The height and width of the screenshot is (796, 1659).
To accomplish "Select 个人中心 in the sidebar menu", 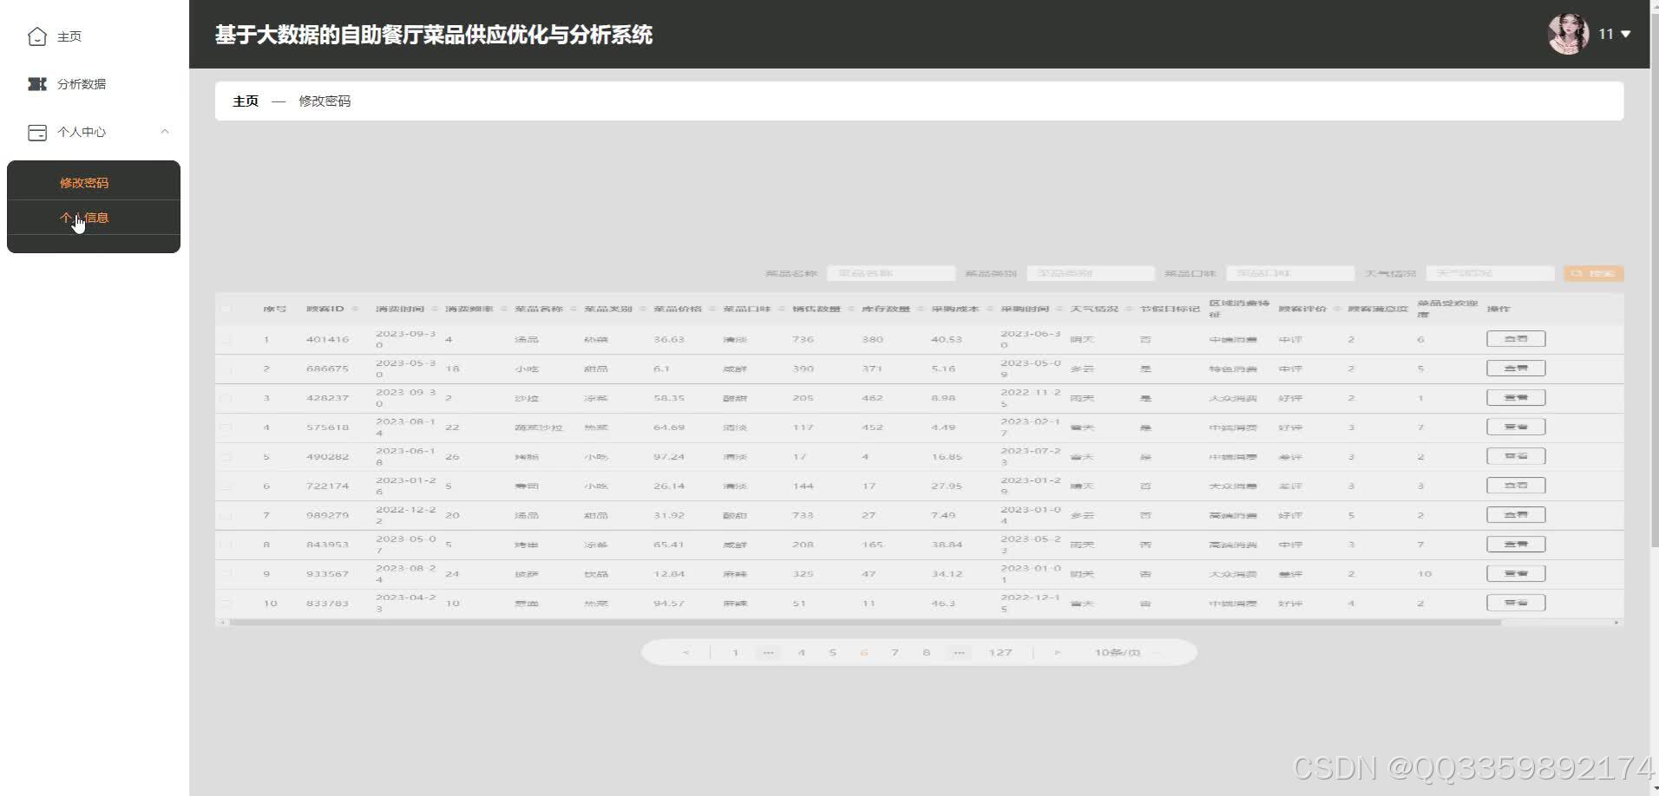I will tap(82, 132).
